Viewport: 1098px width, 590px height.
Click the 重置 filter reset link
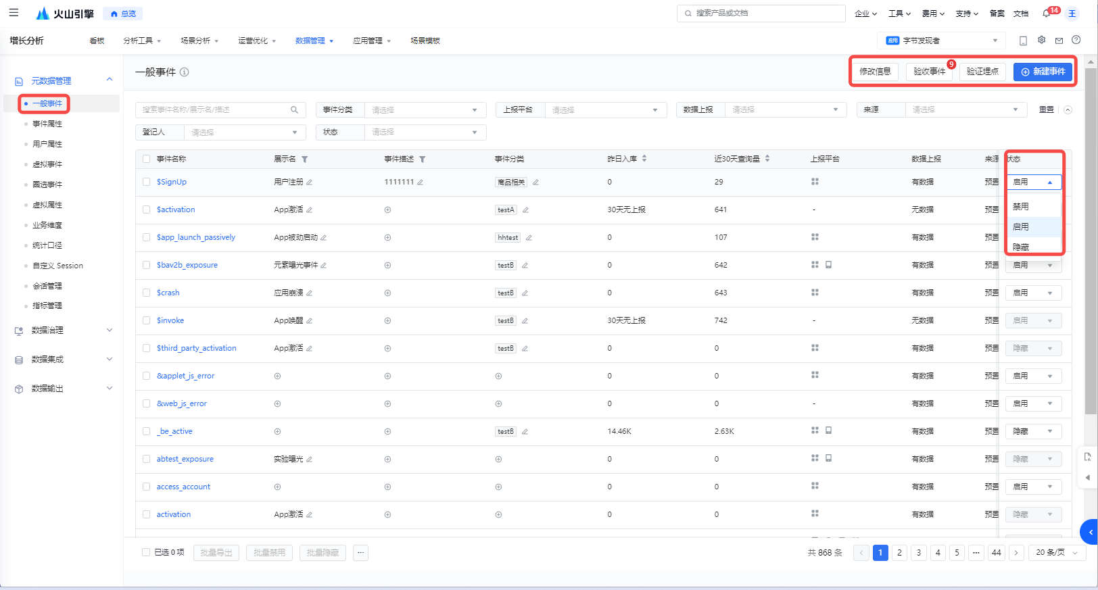click(x=1046, y=109)
